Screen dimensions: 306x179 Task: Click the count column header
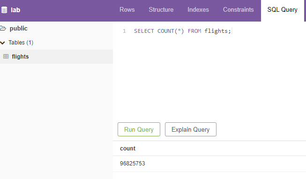pos(127,149)
